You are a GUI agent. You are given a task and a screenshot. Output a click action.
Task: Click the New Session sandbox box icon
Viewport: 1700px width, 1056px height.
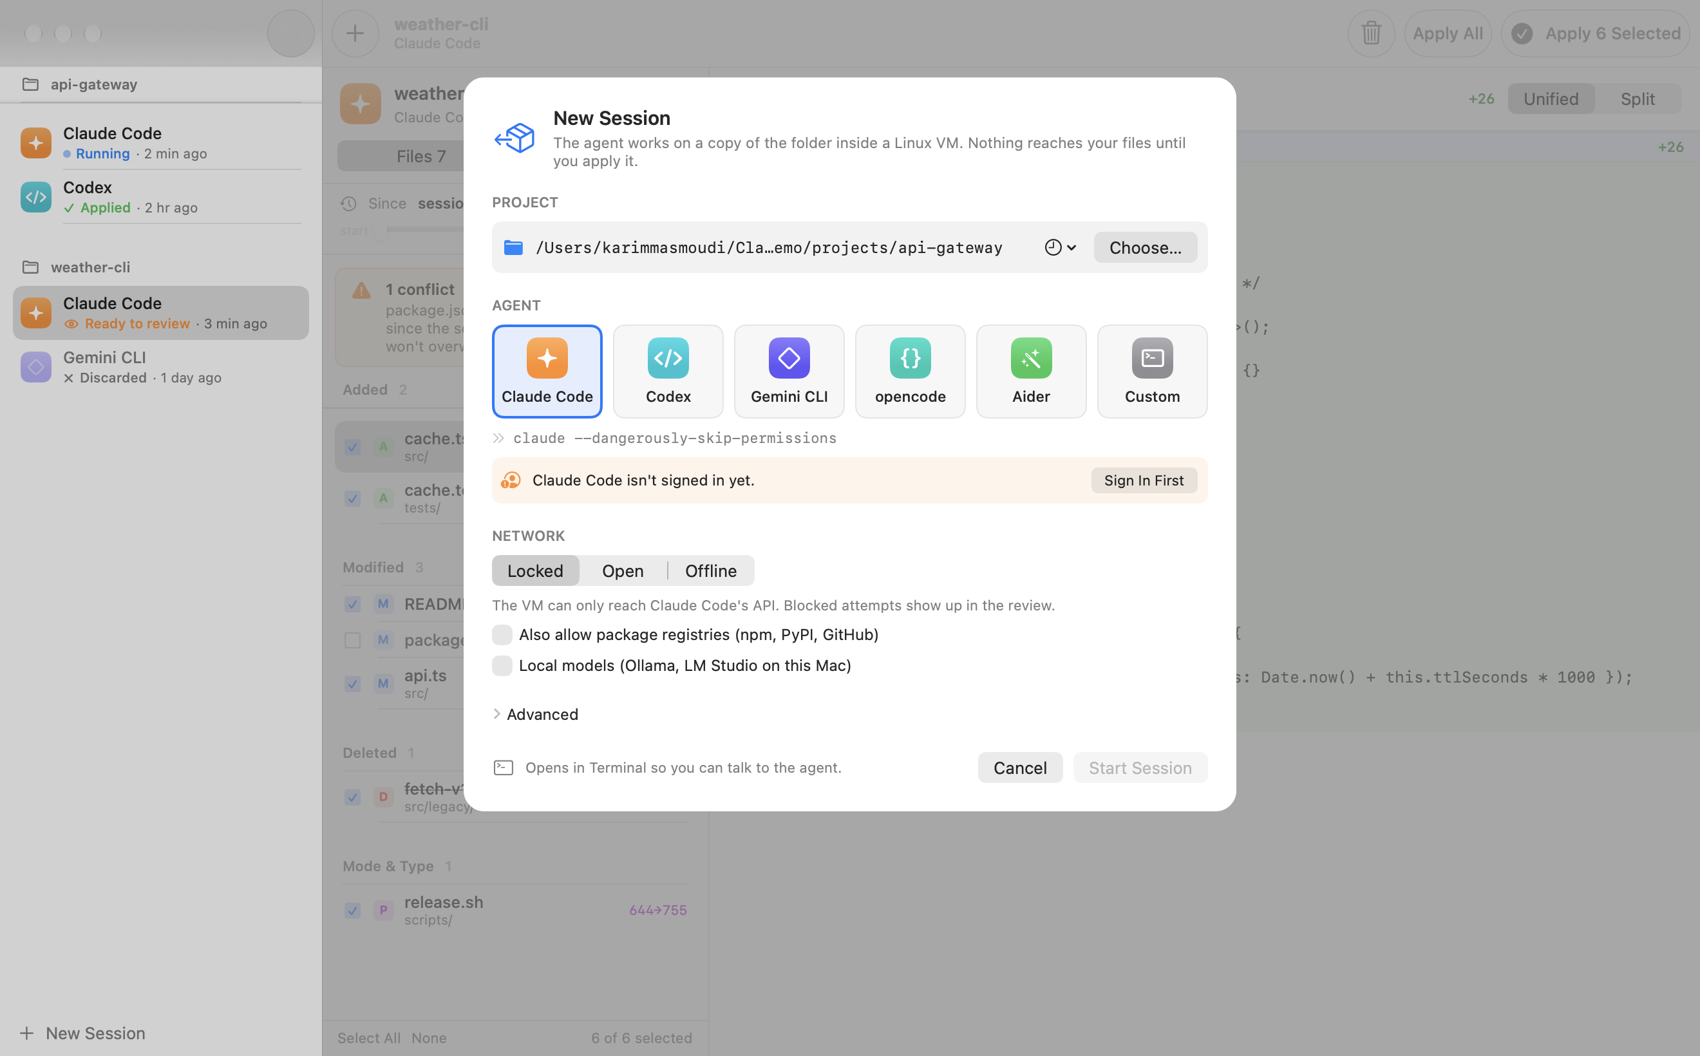[x=515, y=138]
